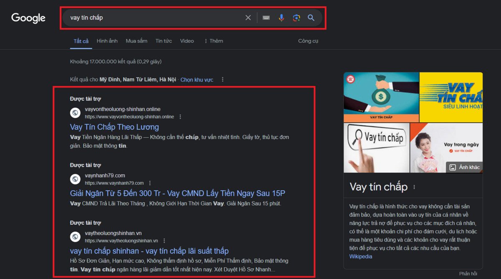This screenshot has height=279, width=501.
Task: Expand the Thêm more menu
Action: 213,41
